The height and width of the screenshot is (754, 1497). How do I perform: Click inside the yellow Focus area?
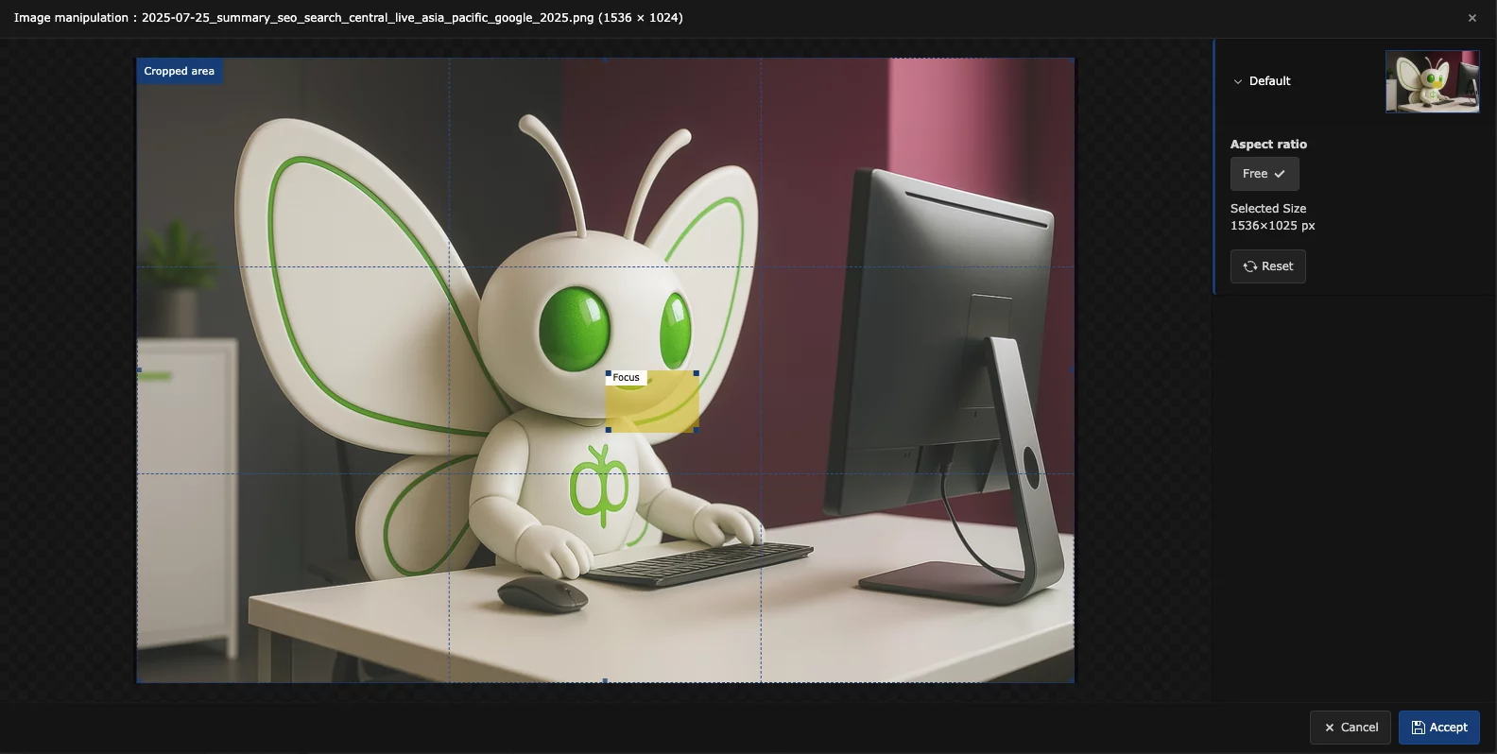click(662, 408)
